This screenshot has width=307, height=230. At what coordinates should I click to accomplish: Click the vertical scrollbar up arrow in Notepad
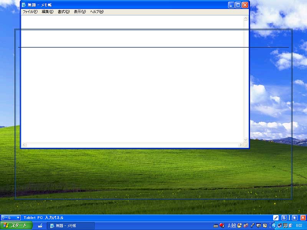(246, 18)
